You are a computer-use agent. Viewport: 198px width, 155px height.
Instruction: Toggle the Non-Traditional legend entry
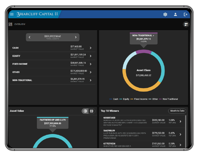168,99
